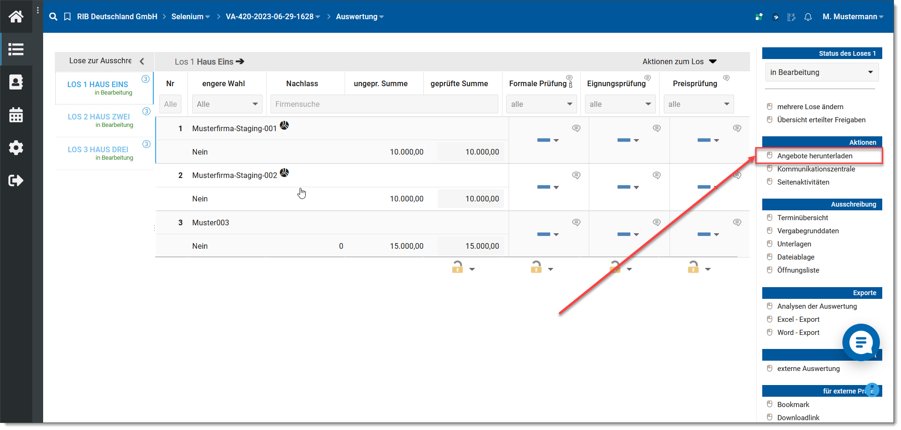Open formal check comment for Musterfirma-Staging-002
This screenshot has height=430, width=901.
point(576,175)
